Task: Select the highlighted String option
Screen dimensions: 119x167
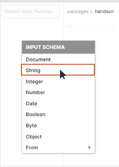Action: tap(58, 70)
